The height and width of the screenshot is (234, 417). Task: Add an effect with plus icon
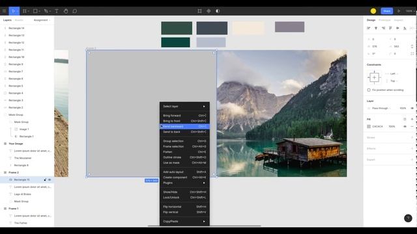pyautogui.click(x=412, y=149)
